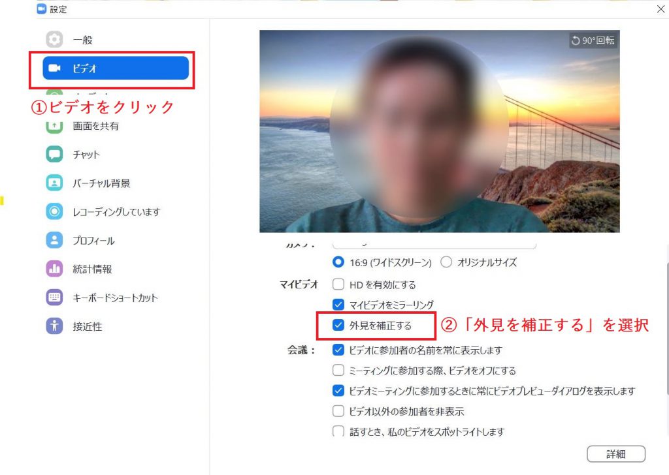Viewport: 669px width, 475px height.
Task: Select the 接近性 accessibility icon
Action: coord(54,326)
